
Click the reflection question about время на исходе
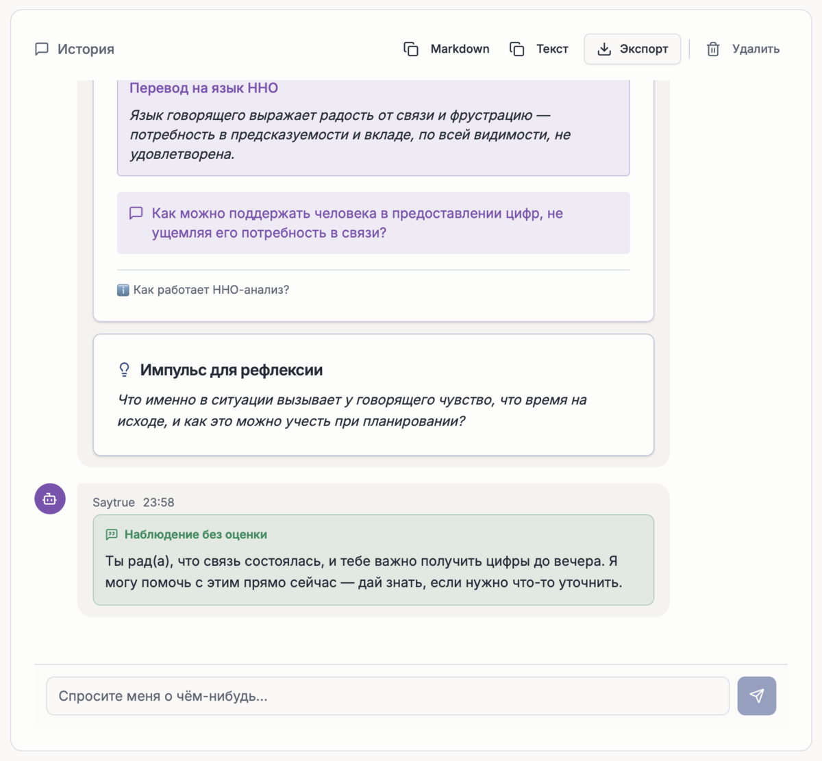[x=352, y=410]
